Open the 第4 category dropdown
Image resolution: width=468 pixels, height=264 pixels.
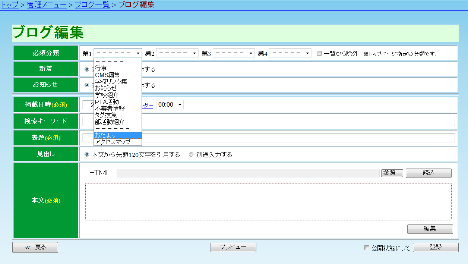point(290,53)
